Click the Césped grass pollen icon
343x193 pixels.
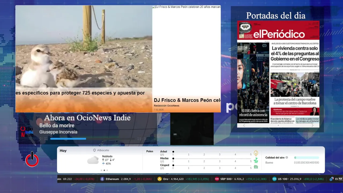(x=256, y=167)
